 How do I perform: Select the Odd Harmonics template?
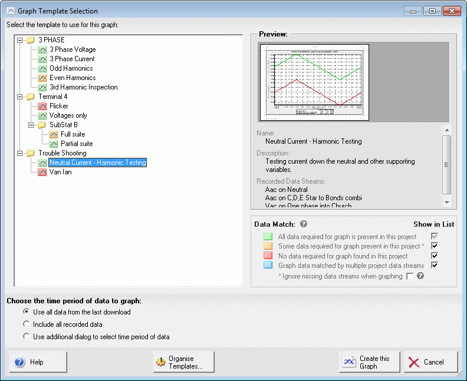(71, 68)
